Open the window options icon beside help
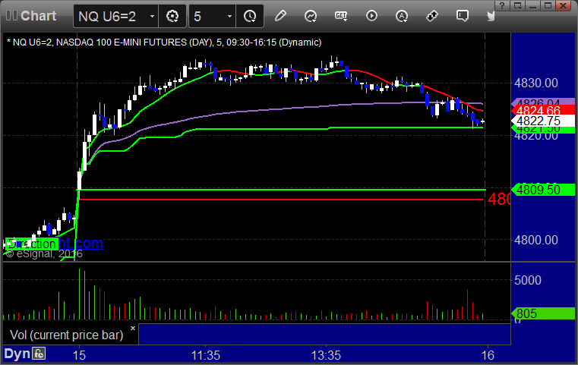The height and width of the screenshot is (365, 578). (x=517, y=5)
